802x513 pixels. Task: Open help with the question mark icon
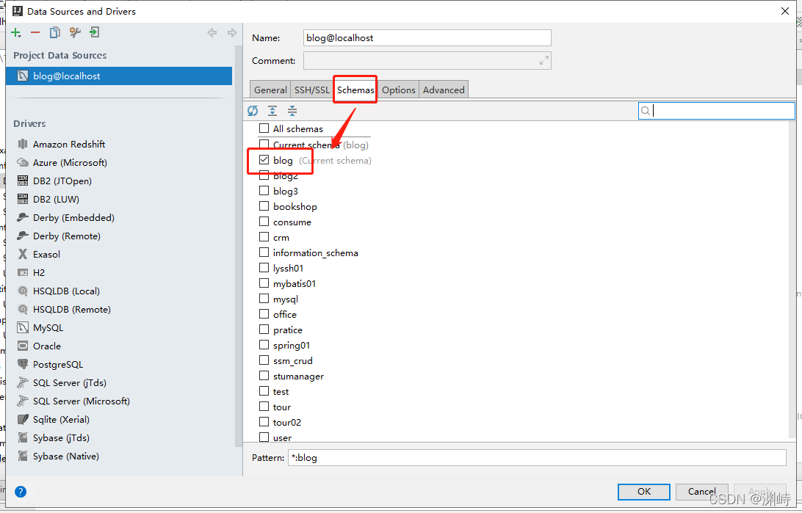point(21,492)
